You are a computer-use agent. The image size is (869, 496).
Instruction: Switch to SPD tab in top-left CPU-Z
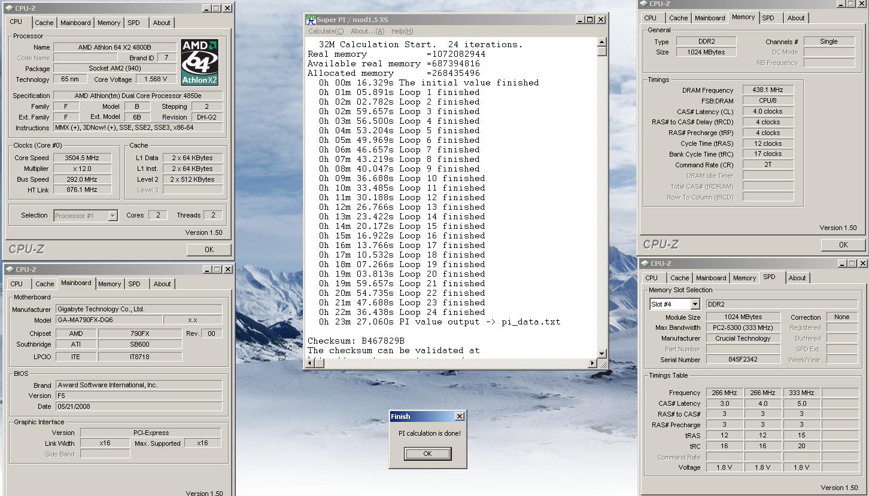[x=134, y=23]
